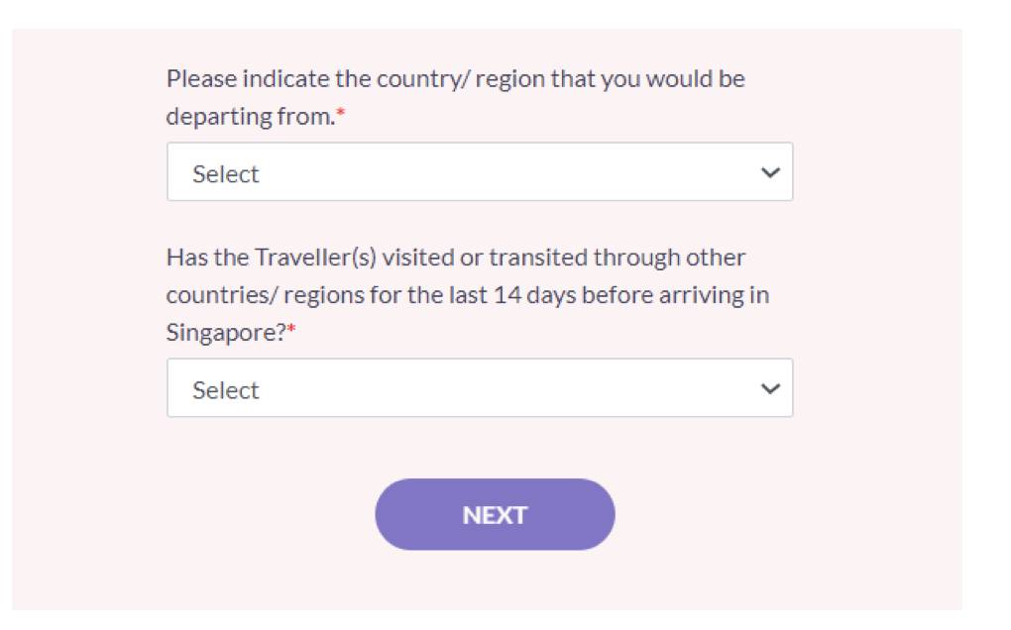This screenshot has height=630, width=1011.
Task: Click red asterisk after "departing from."
Action: coord(340,117)
